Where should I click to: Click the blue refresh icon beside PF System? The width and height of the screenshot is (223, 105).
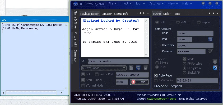(215, 68)
